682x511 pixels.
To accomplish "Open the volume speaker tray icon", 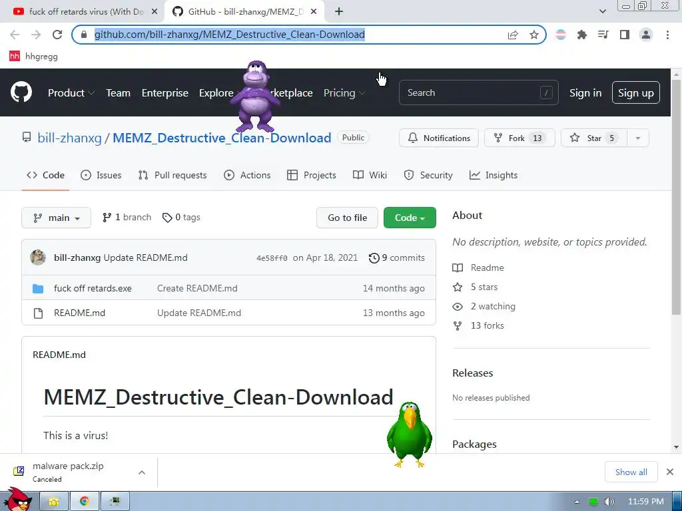I will click(x=609, y=502).
